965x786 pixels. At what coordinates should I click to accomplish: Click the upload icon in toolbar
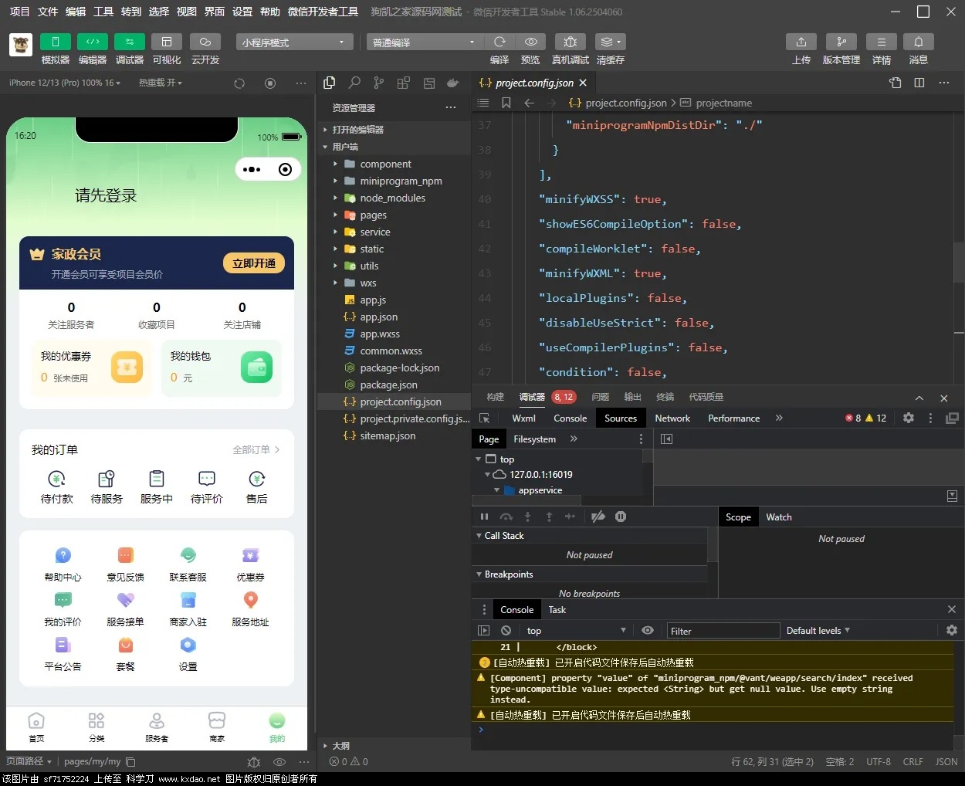pos(801,42)
